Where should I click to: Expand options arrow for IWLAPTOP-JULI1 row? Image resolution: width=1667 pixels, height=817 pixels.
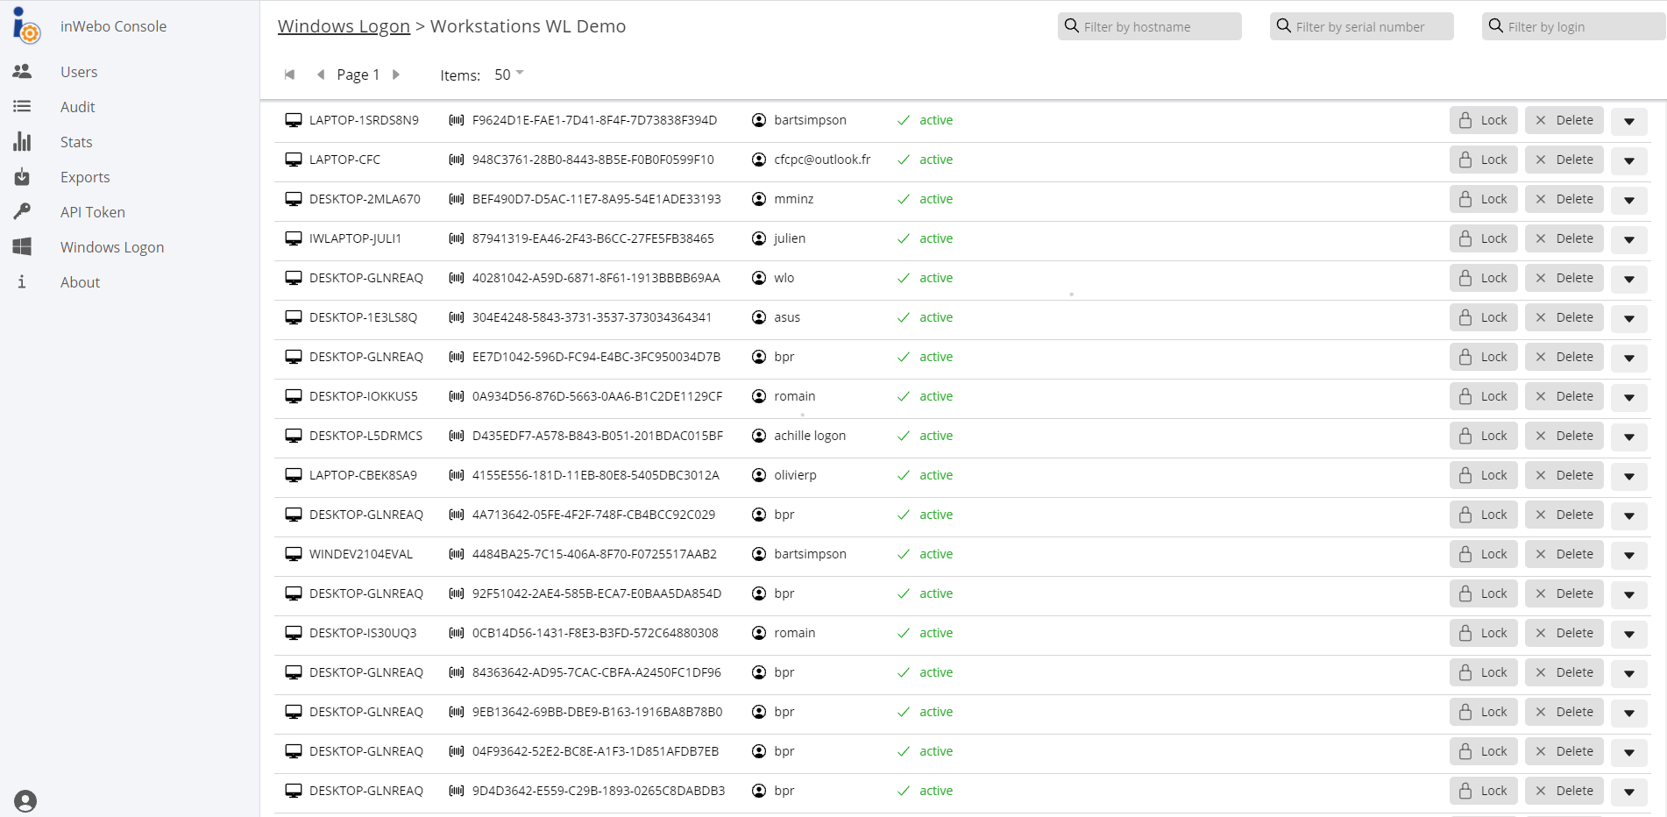click(1628, 239)
